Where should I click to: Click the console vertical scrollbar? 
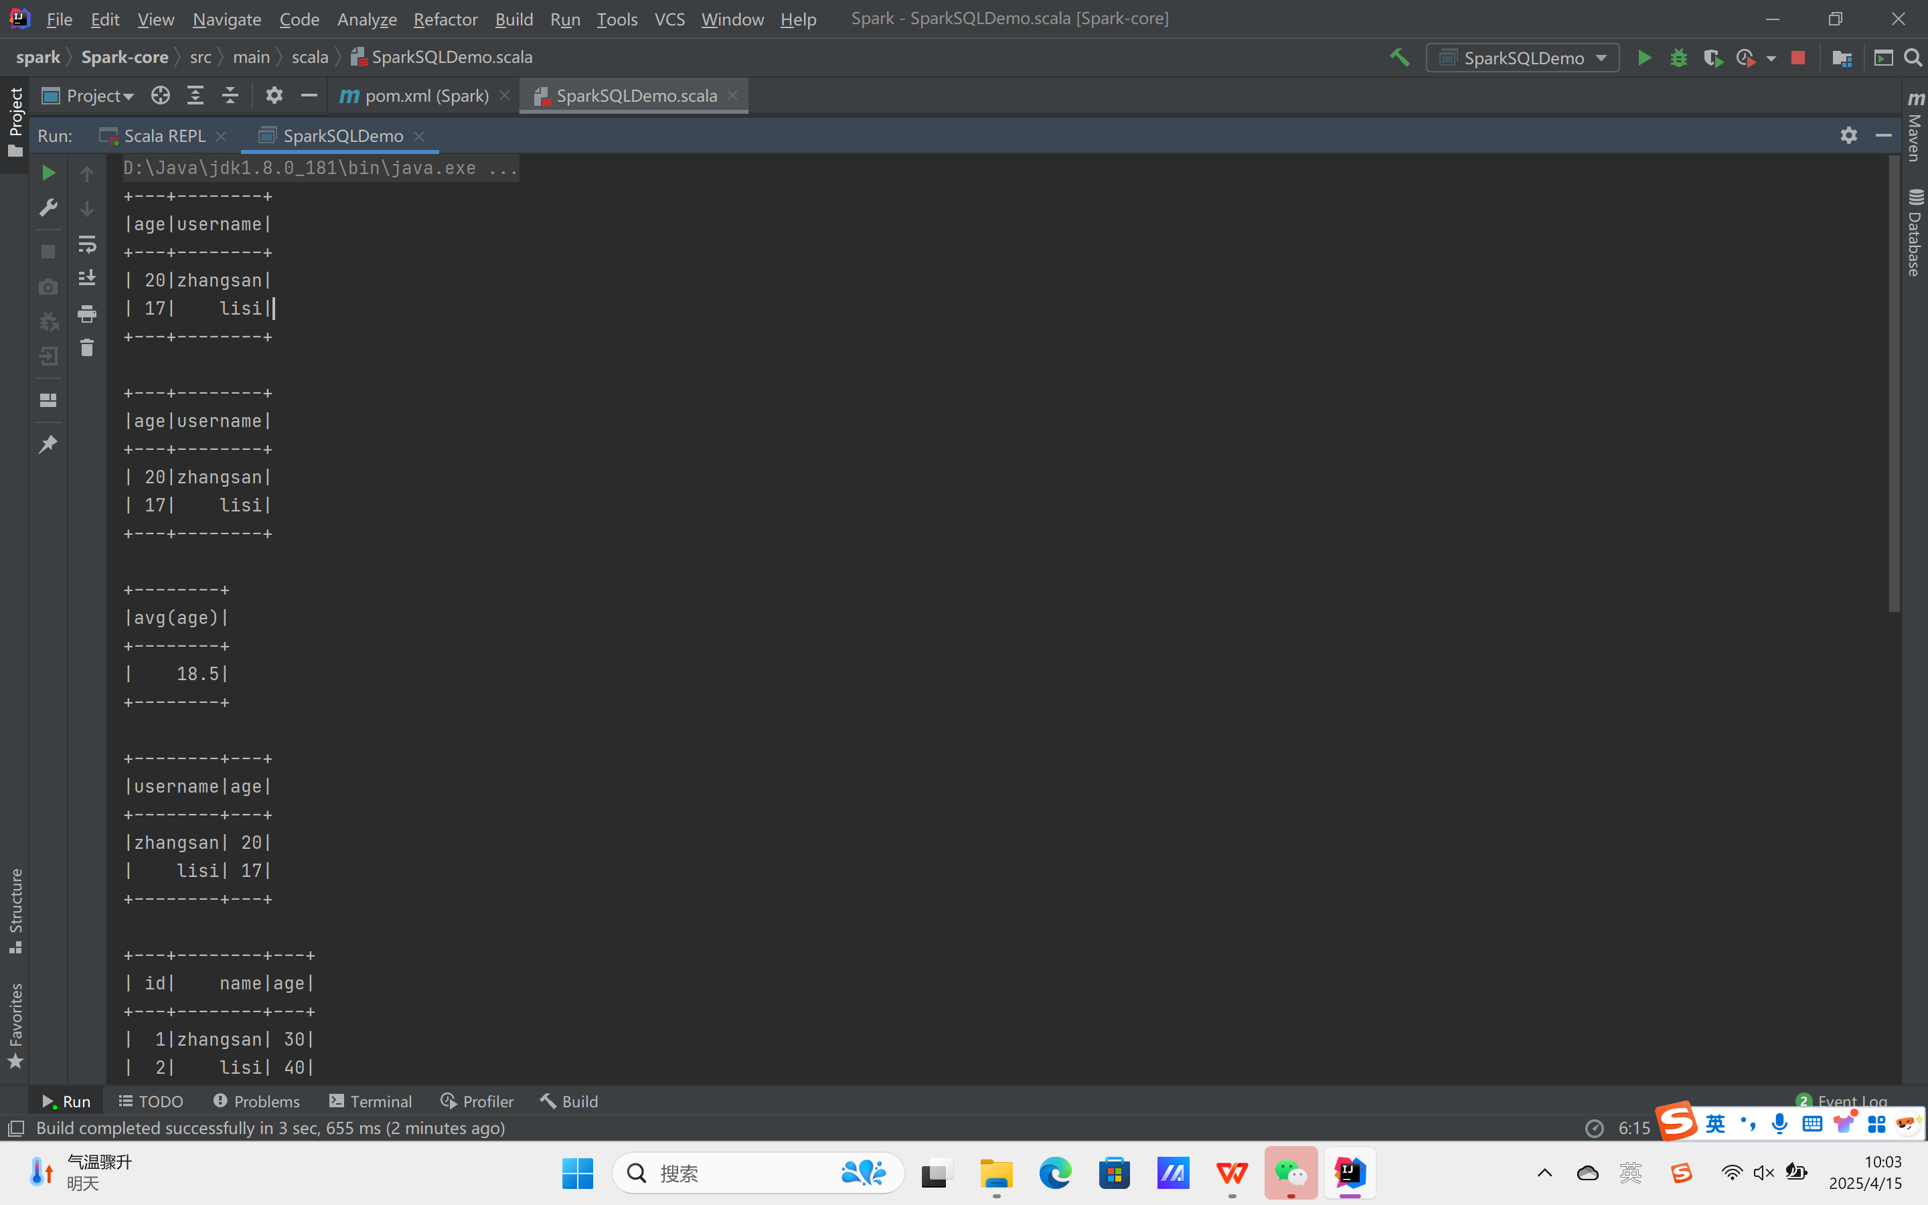1894,382
